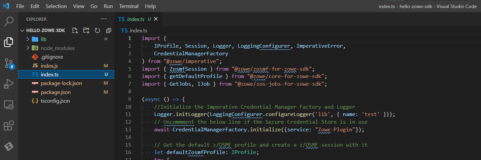Click npm icon beside package-lock.json
The width and height of the screenshot is (481, 160).
35,83
